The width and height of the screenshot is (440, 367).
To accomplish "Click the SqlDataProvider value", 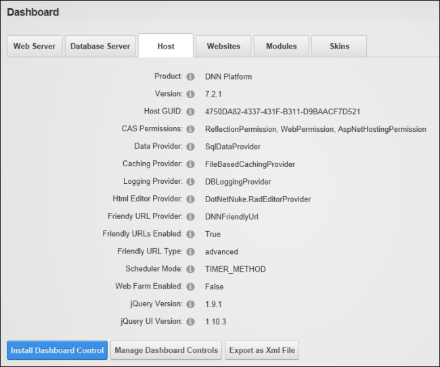I will pyautogui.click(x=233, y=147).
